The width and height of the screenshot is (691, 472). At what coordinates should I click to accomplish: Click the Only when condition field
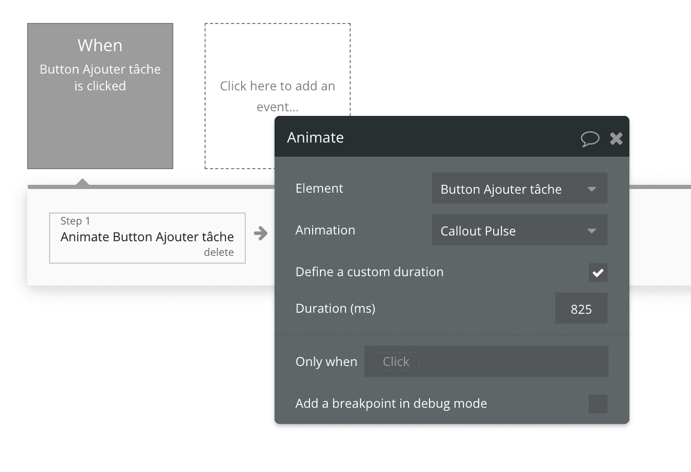[x=485, y=361]
